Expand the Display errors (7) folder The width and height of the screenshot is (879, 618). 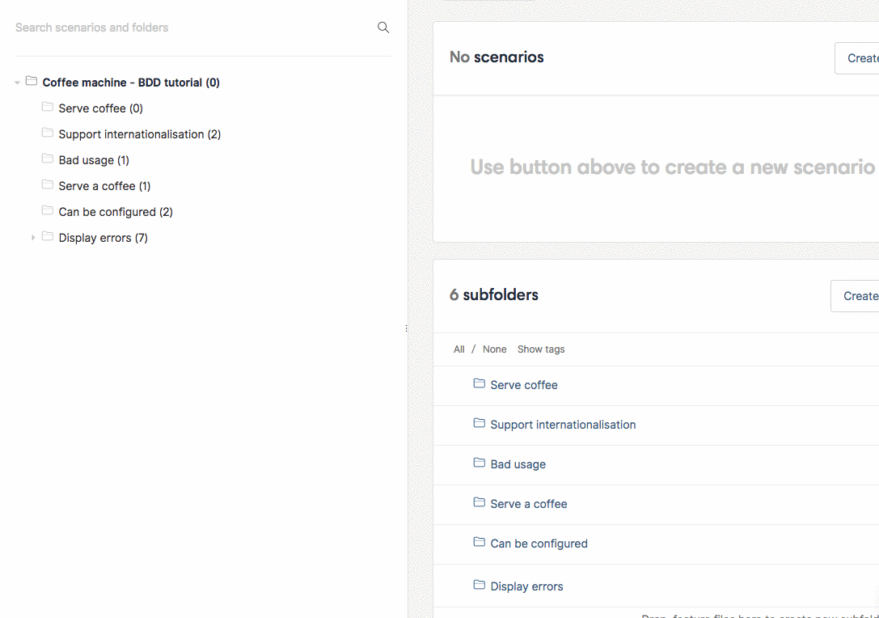coord(33,238)
